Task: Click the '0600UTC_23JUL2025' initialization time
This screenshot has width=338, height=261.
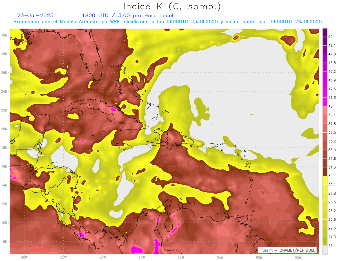Action: pyautogui.click(x=192, y=22)
